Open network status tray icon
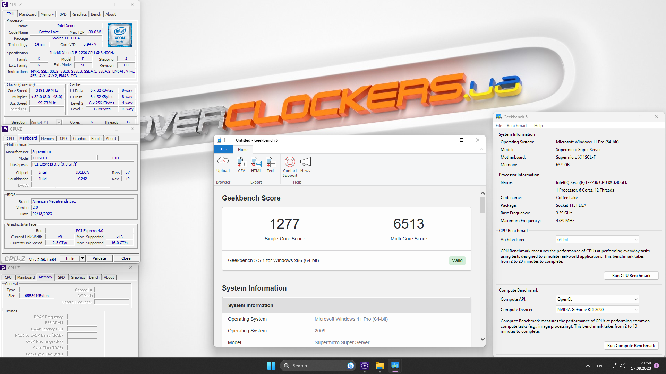Image resolution: width=666 pixels, height=374 pixels. pyautogui.click(x=614, y=366)
